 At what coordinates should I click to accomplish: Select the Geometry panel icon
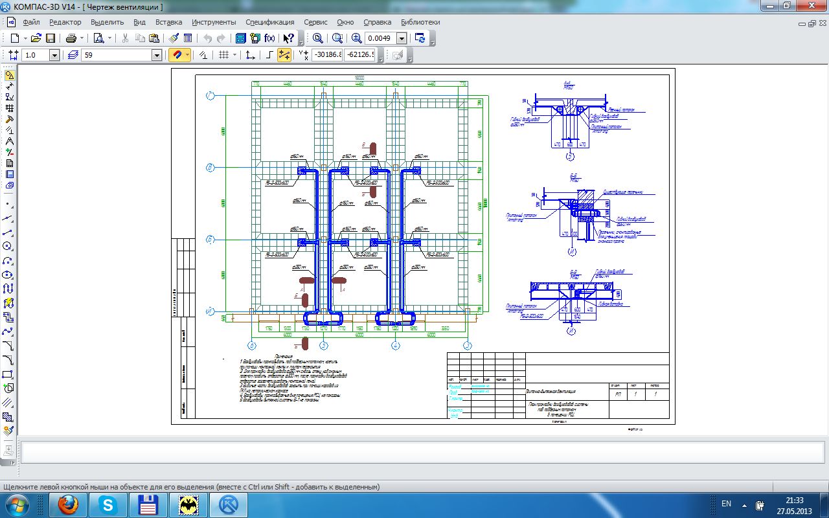click(x=9, y=75)
